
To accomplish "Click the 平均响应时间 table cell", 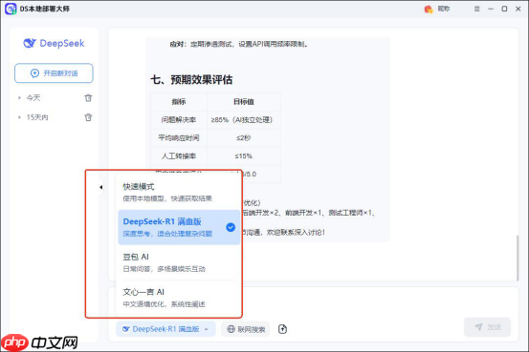I will (x=179, y=138).
